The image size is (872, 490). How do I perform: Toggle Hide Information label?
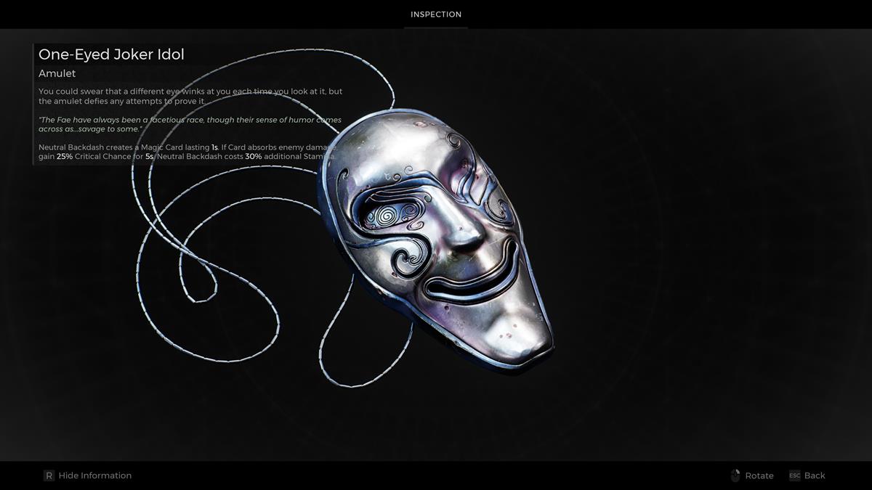point(94,475)
